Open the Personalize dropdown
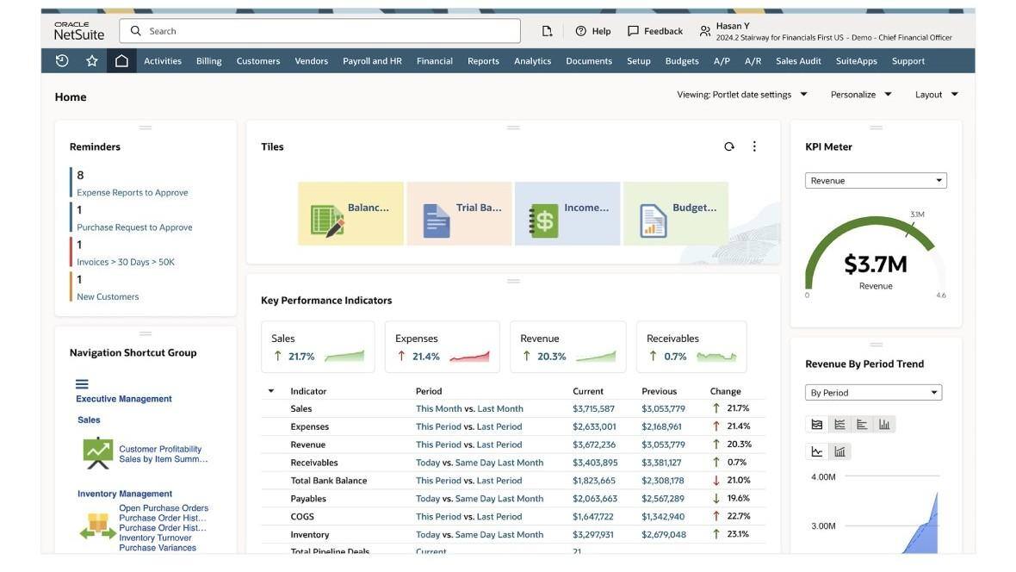Image resolution: width=1016 pixels, height=572 pixels. pyautogui.click(x=861, y=95)
